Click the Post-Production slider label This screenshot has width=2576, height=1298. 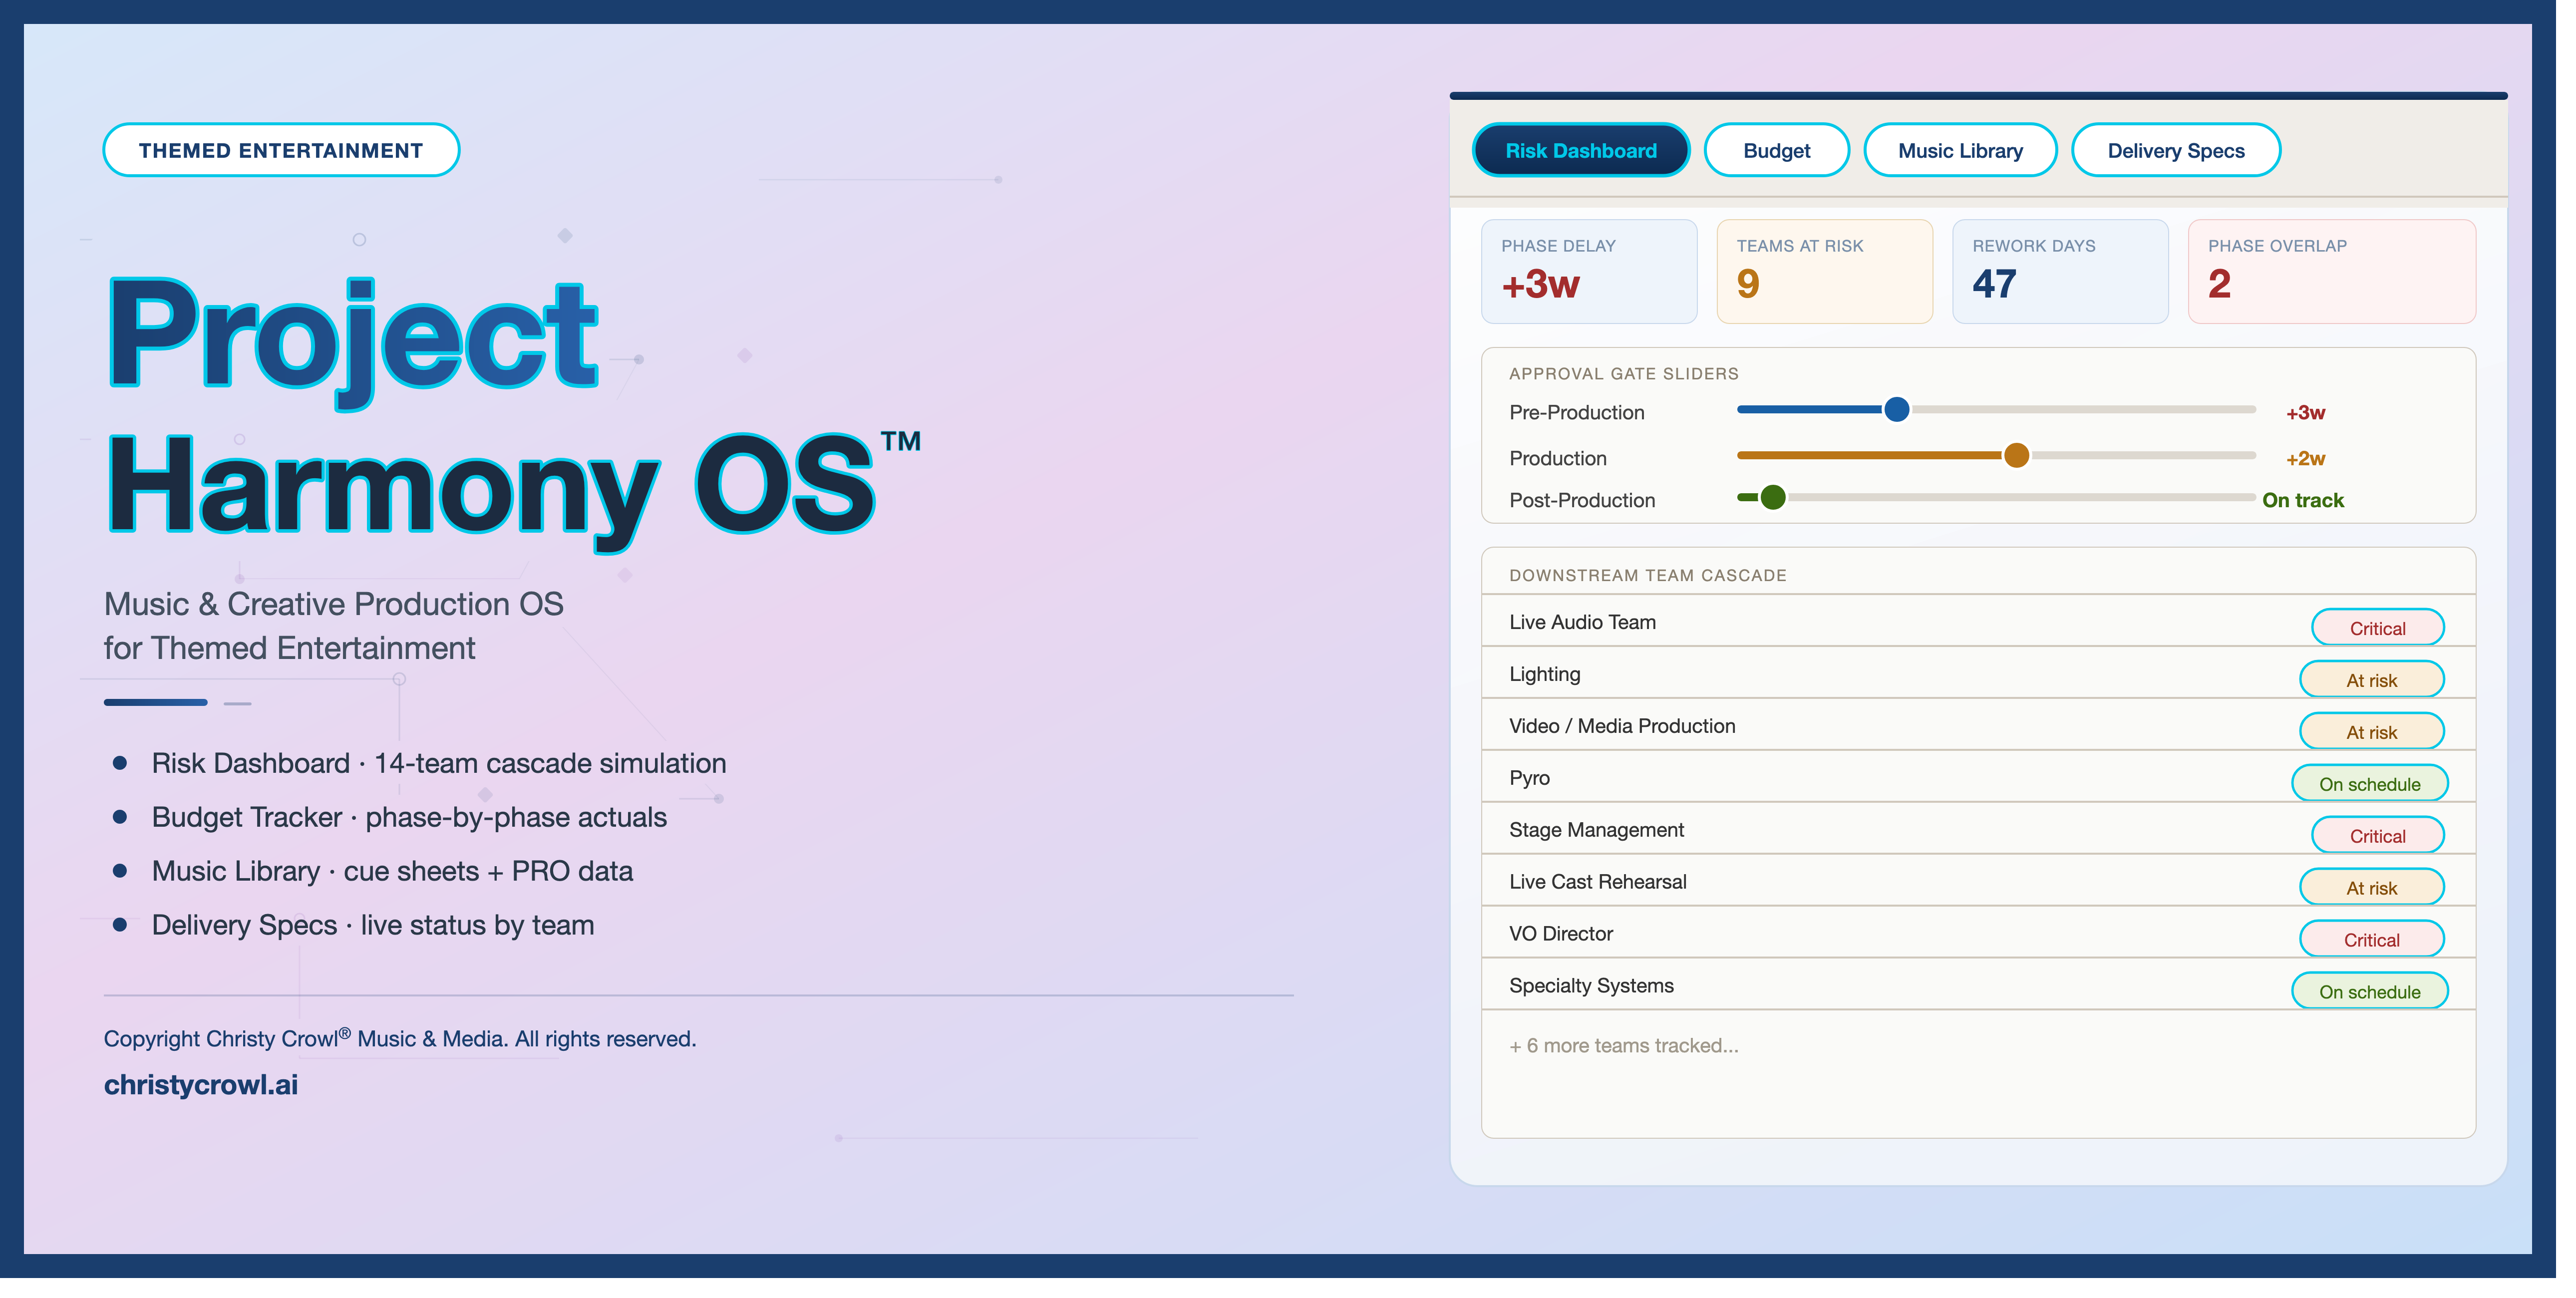[x=1582, y=500]
